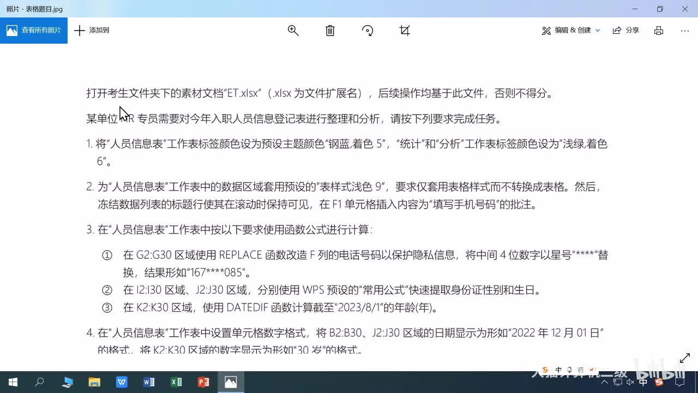Click the zoom magnifier icon
This screenshot has width=698, height=393.
(x=293, y=31)
